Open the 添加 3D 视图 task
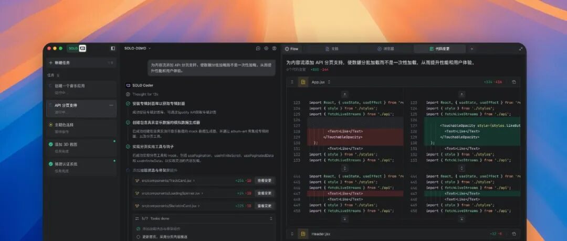The width and height of the screenshot is (567, 241). coord(81,147)
